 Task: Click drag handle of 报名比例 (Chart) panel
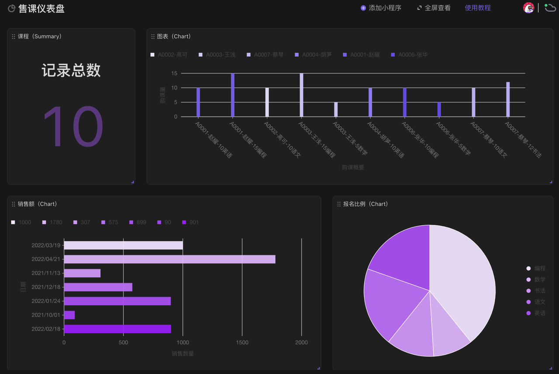click(x=339, y=204)
